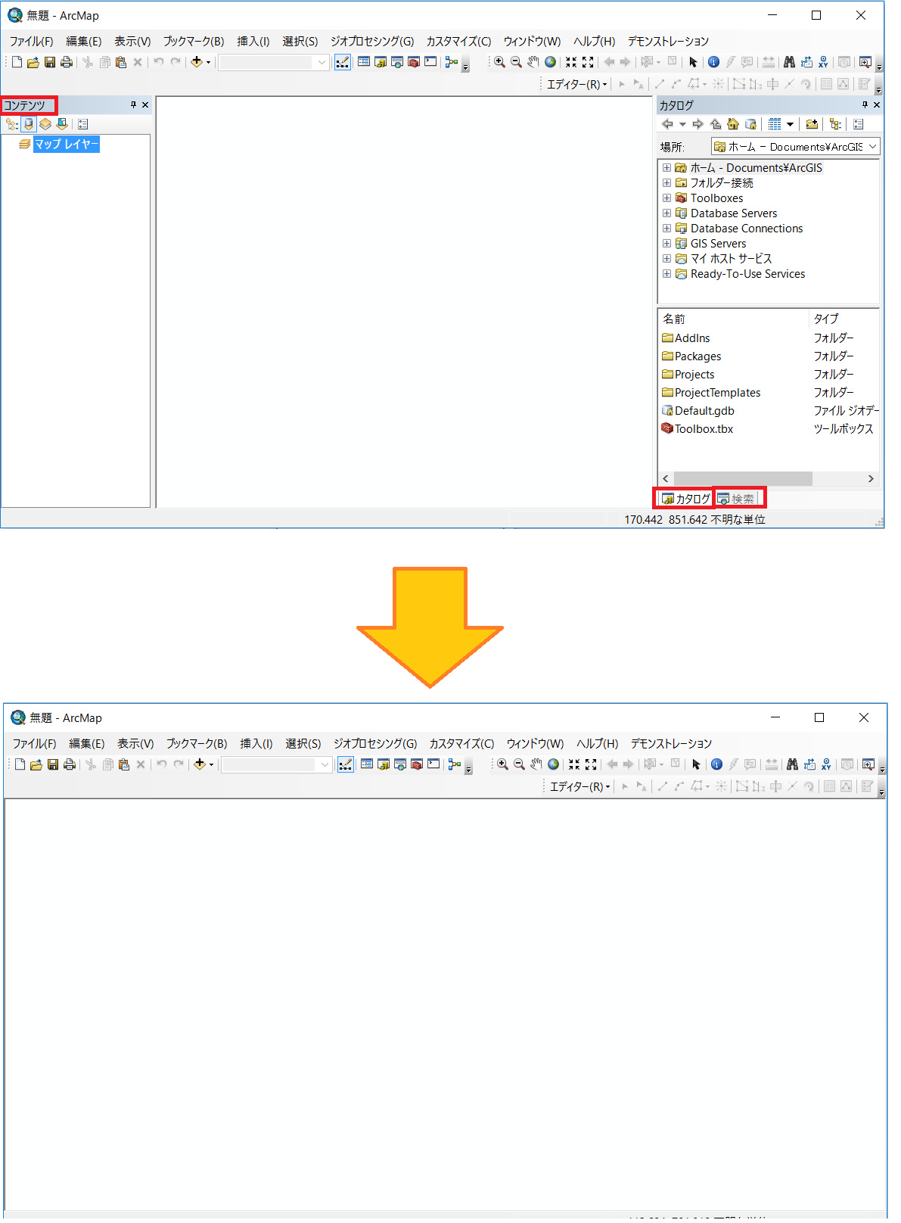
Task: Expand フォルダー接続 node in Catalog tree
Action: tap(666, 183)
